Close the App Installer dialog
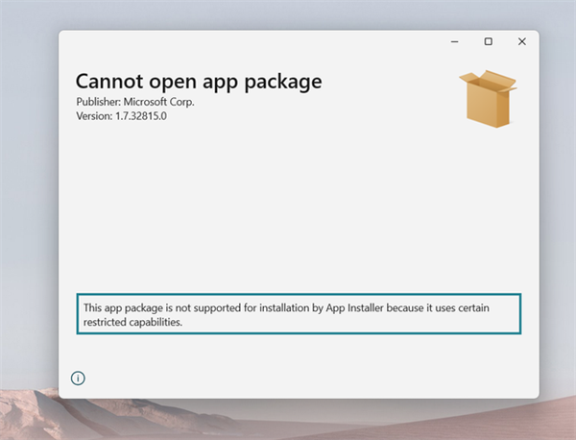The image size is (576, 440). click(x=521, y=41)
